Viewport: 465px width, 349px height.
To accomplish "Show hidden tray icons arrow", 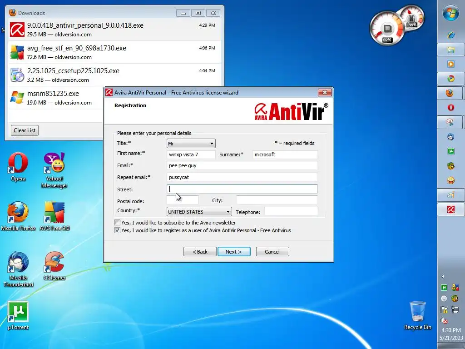I will 443,276.
